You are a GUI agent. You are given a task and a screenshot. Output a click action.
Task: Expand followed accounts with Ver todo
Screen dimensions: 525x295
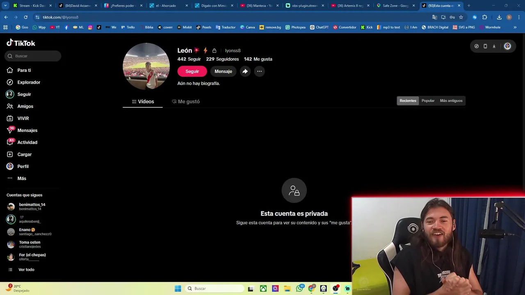(x=21, y=270)
